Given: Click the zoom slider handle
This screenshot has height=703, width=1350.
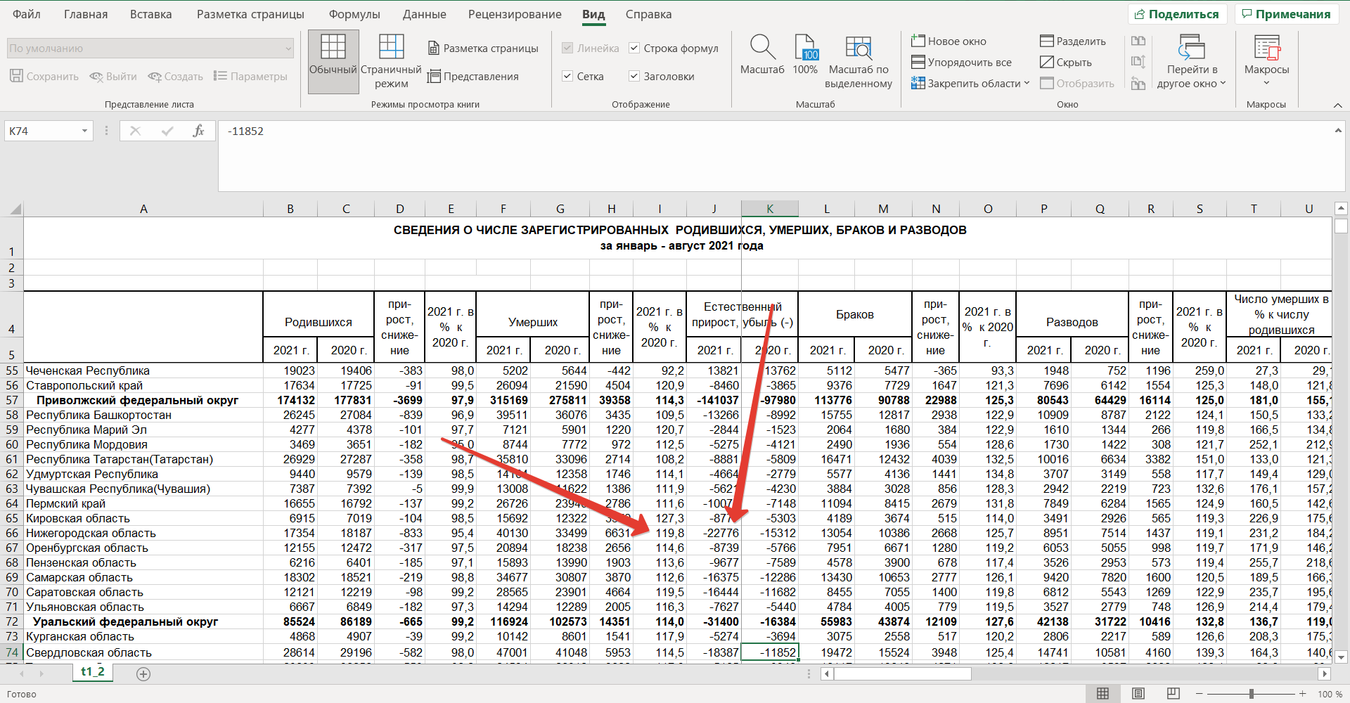Looking at the screenshot, I should tap(1251, 694).
